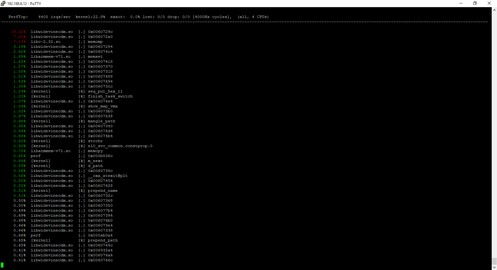Select the memcmp symbol in libc row
The height and width of the screenshot is (270, 497).
point(95,42)
